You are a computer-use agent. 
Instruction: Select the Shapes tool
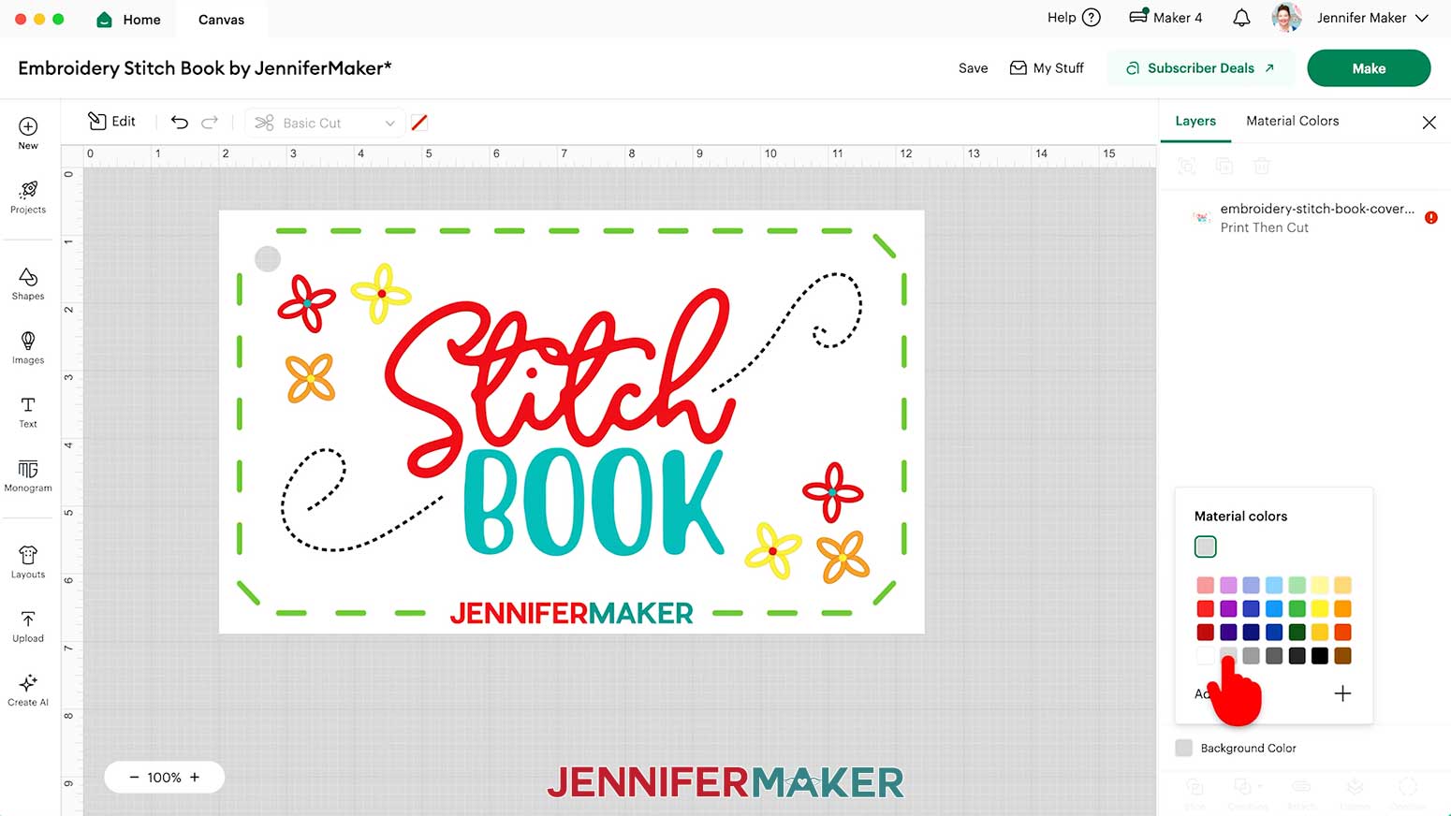tap(28, 284)
